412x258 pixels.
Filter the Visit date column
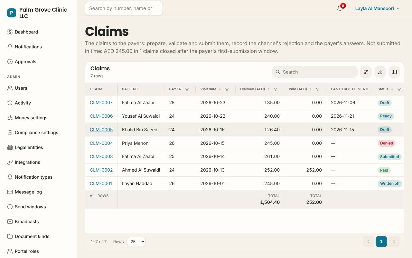click(x=227, y=89)
